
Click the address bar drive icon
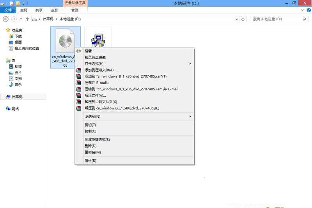[34, 19]
